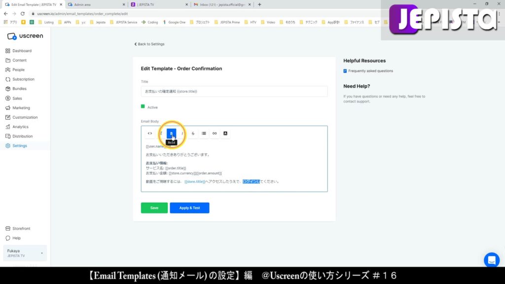Screen dimensions: 505x284
Task: Click the Settings gear icon in sidebar
Action: coord(8,146)
